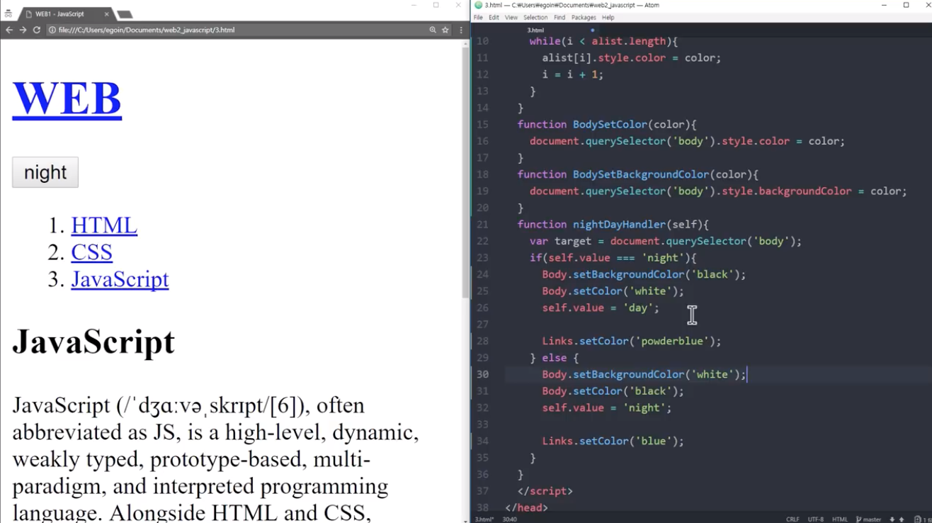Click self.value = 'night' on line 32
The height and width of the screenshot is (523, 932).
[607, 407]
